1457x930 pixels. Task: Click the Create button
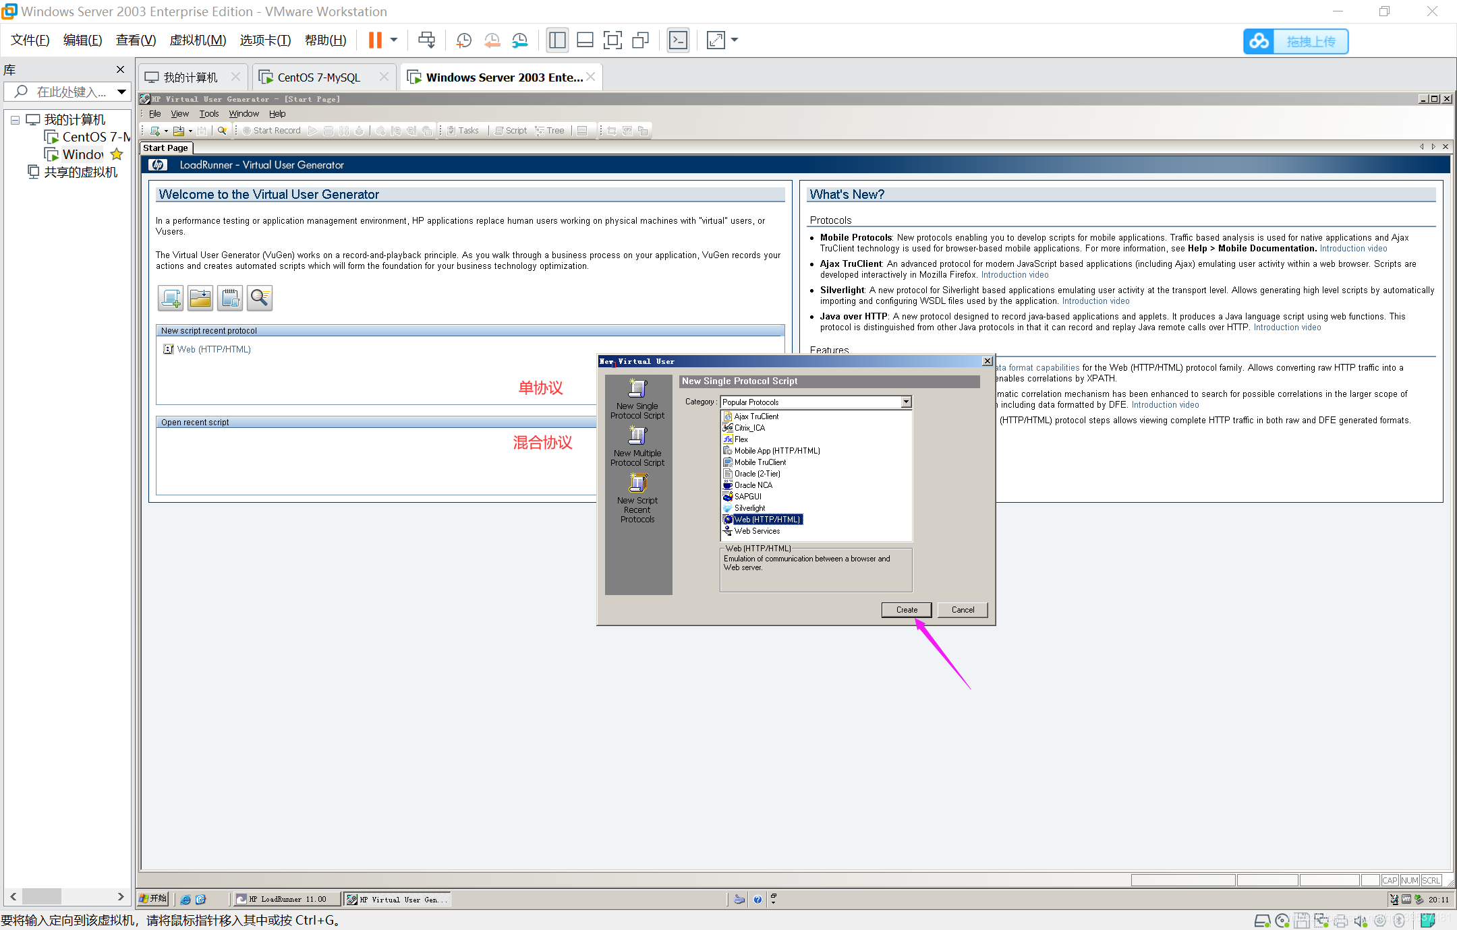[907, 610]
